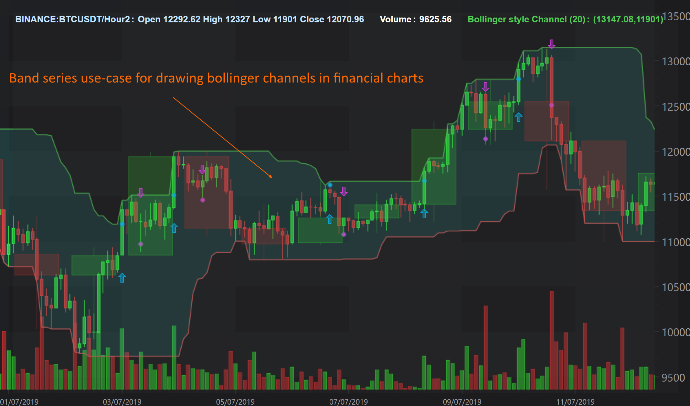Click second magenta down arrow from the right

pos(485,87)
